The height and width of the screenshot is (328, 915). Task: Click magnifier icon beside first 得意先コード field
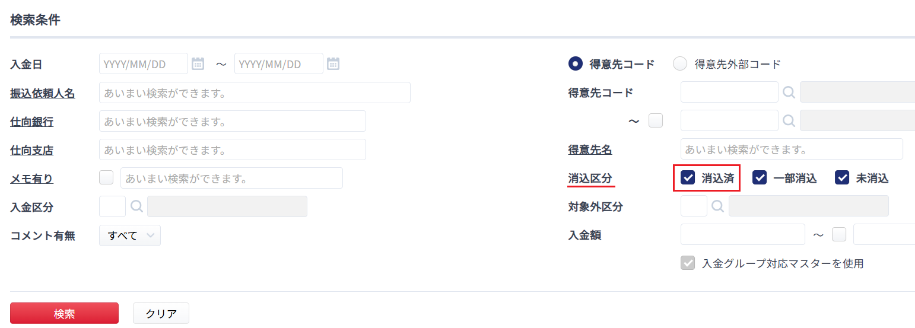tap(789, 92)
